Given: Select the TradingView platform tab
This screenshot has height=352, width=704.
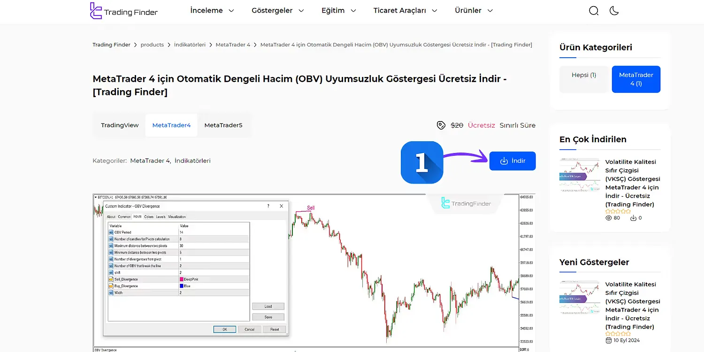Looking at the screenshot, I should [119, 125].
